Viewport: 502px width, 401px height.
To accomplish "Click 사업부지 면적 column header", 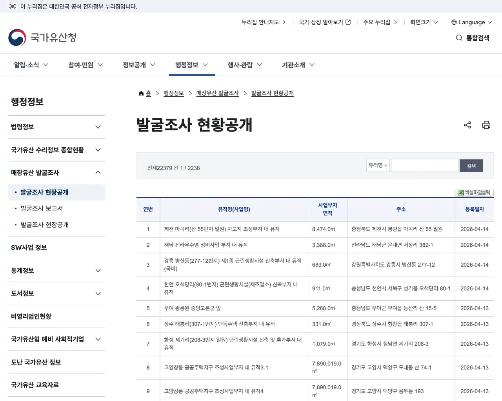I will tap(327, 209).
